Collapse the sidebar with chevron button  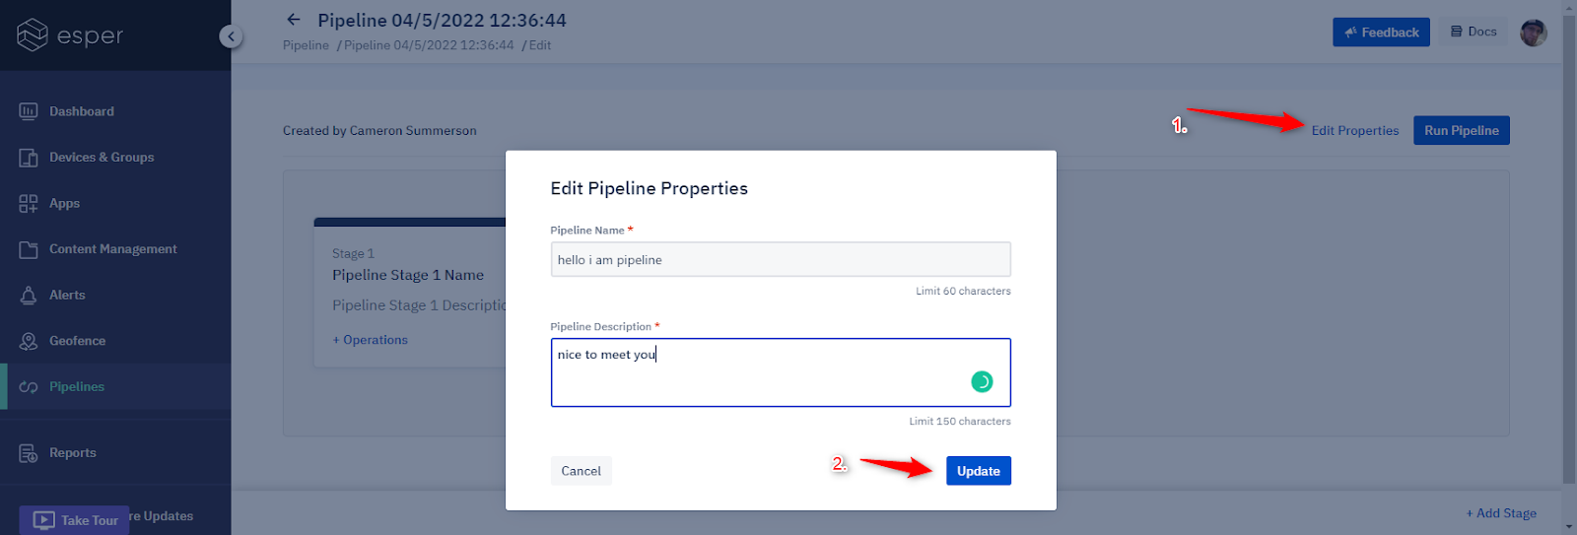click(x=231, y=36)
